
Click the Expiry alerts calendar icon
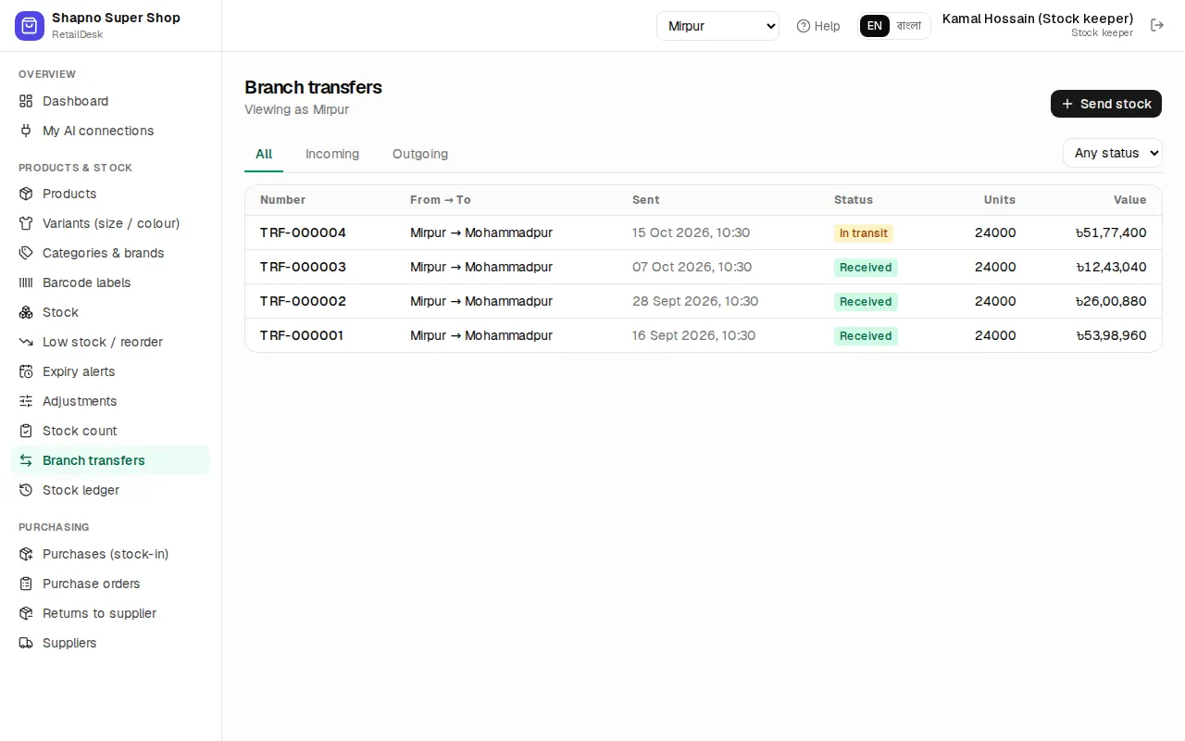pos(26,371)
